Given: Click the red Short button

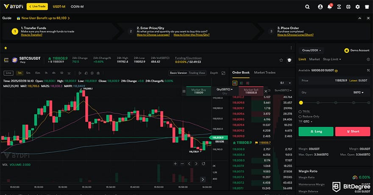Looking at the screenshot, I should click(353, 132).
